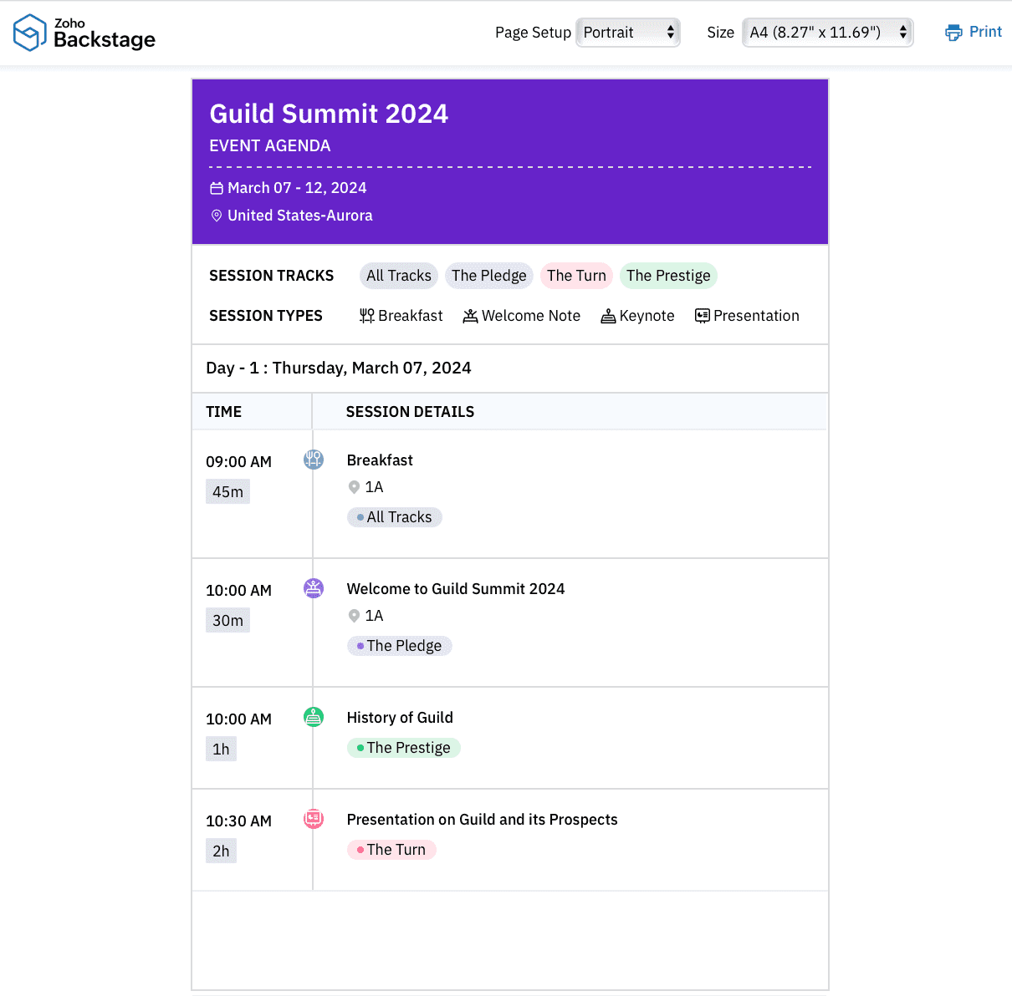This screenshot has width=1012, height=996.
Task: Click the Zoho Backstage logo icon
Action: 30,33
